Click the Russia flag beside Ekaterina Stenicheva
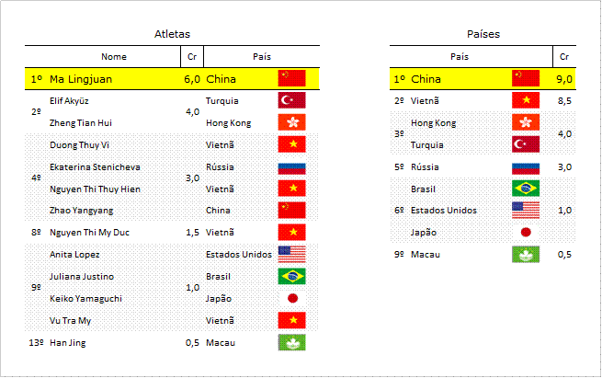Viewport: 602px width, 378px height. coord(291,168)
